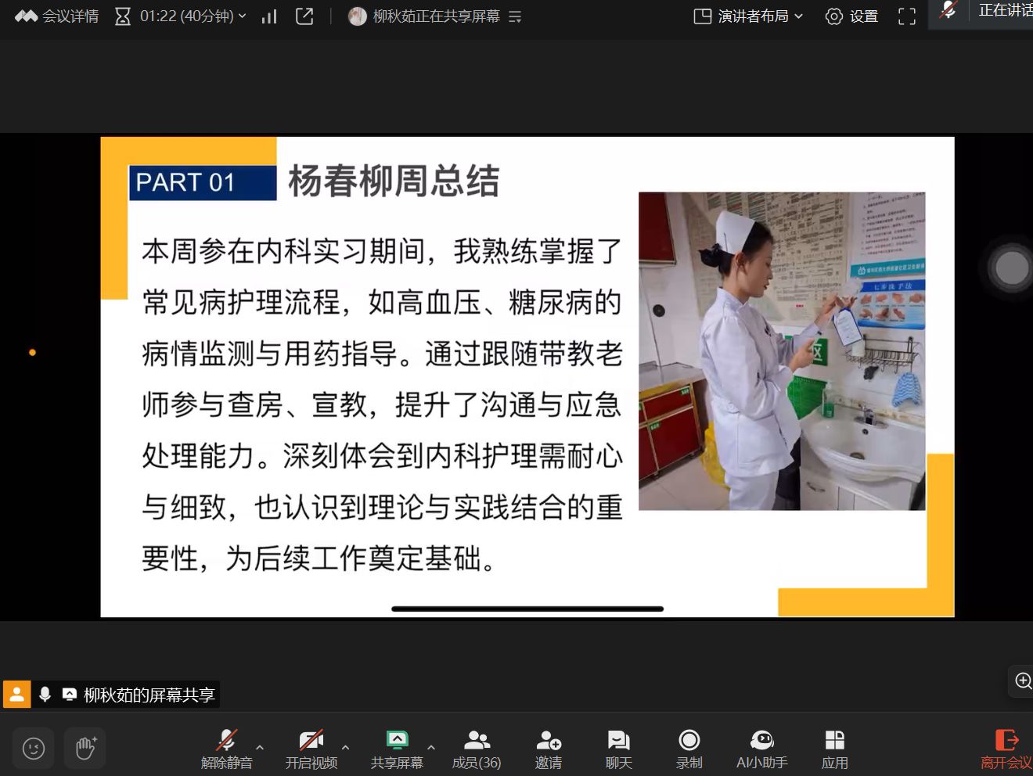Launch the AI小助手 assistant
The width and height of the screenshot is (1033, 776).
pos(761,749)
